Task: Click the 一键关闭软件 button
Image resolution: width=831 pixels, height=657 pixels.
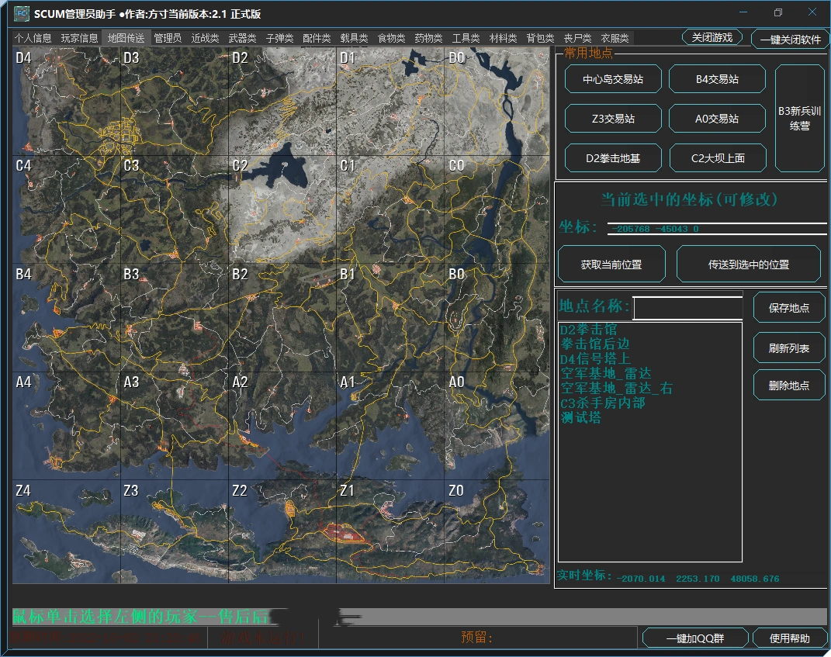Action: (790, 40)
